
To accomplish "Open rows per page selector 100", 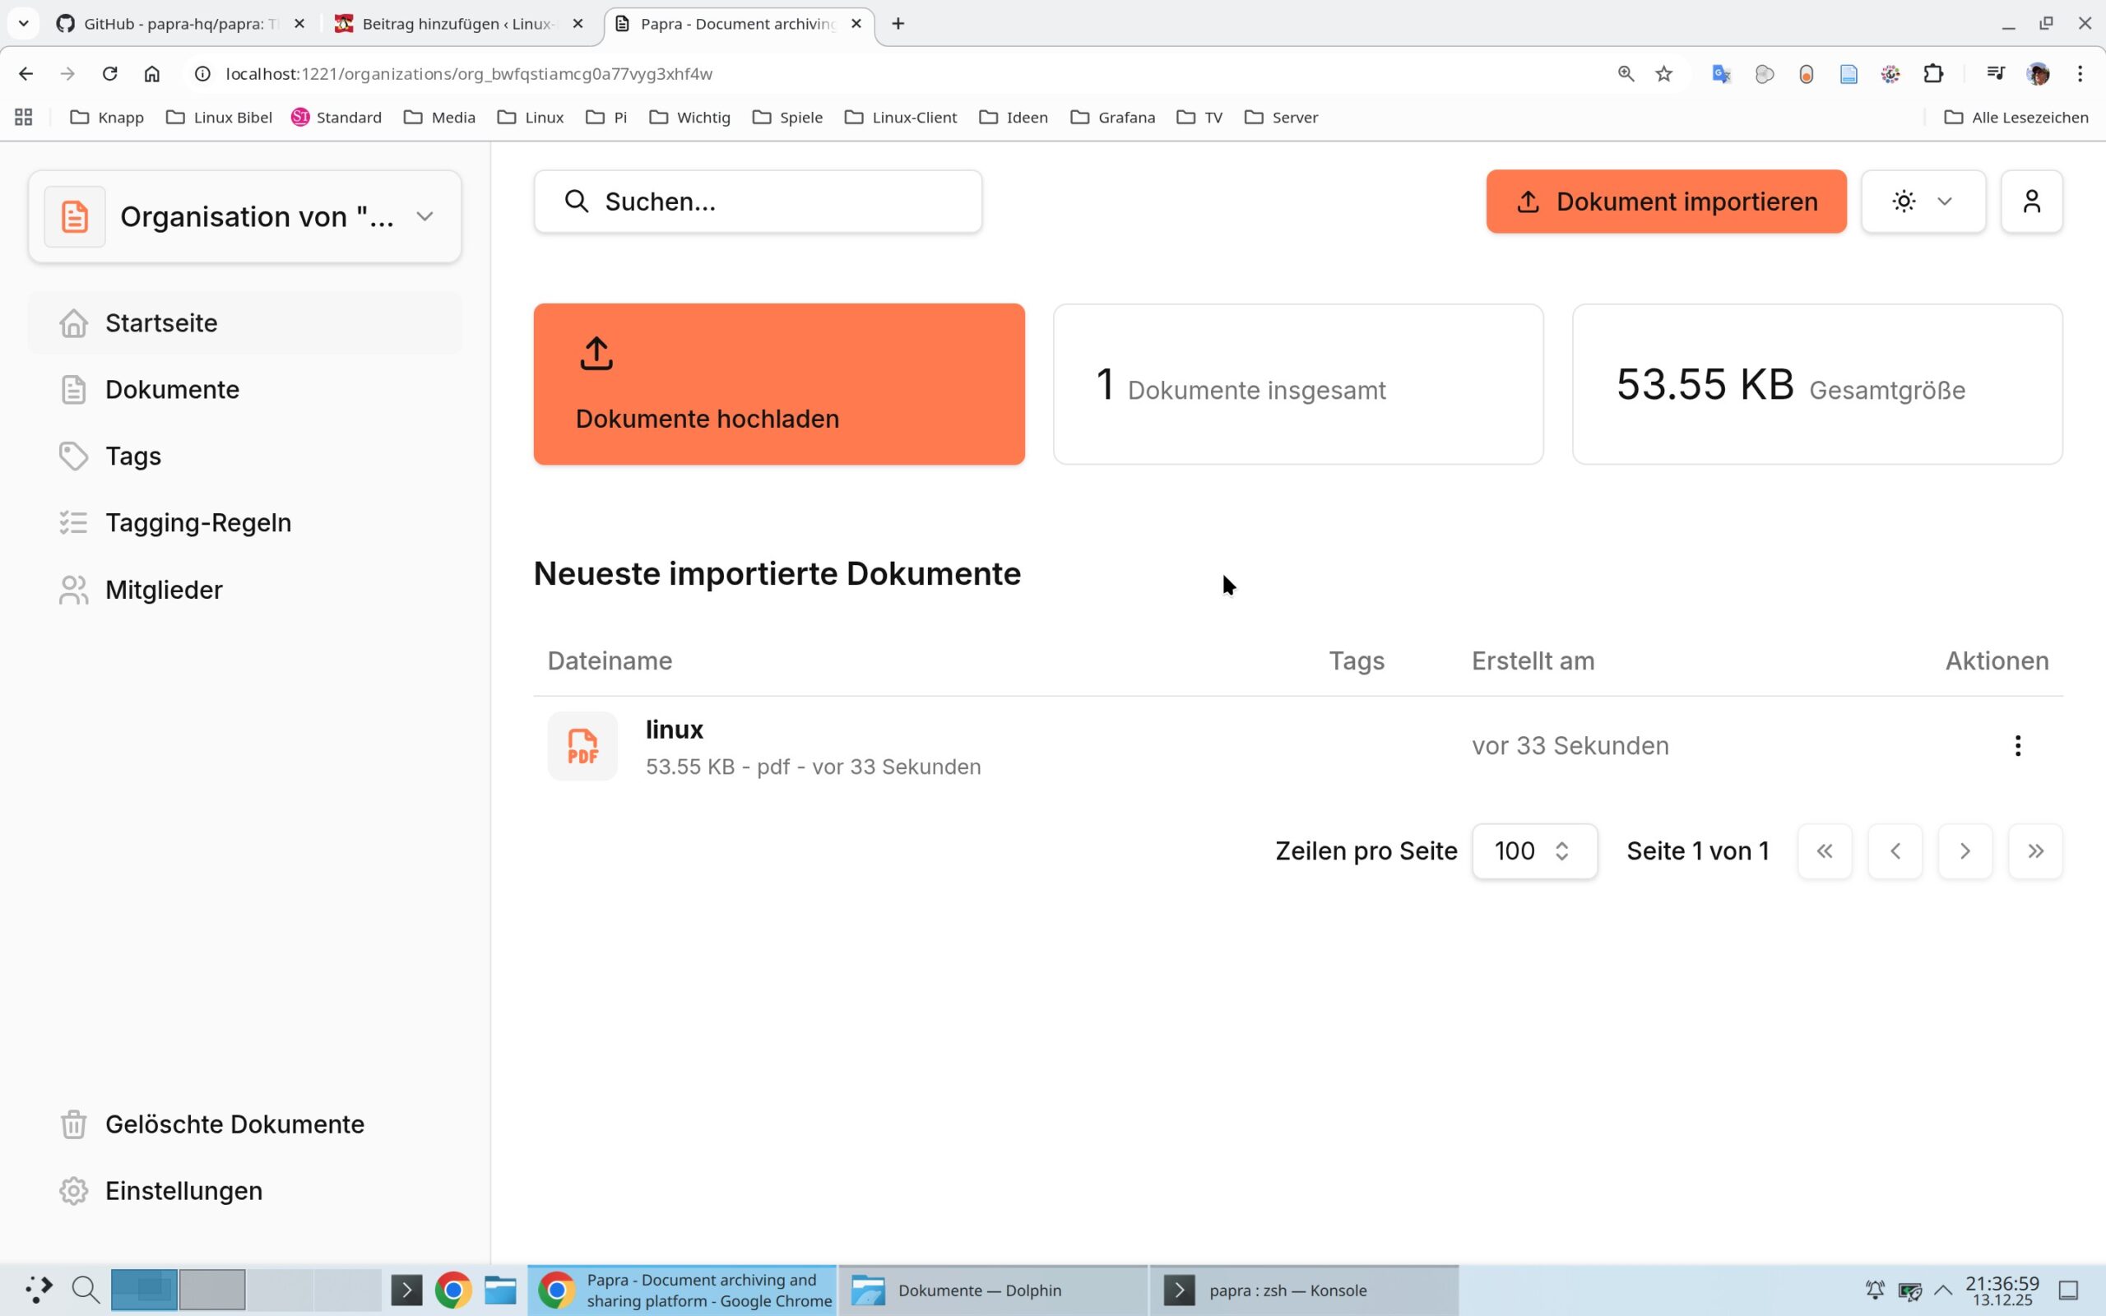I will click(x=1533, y=850).
